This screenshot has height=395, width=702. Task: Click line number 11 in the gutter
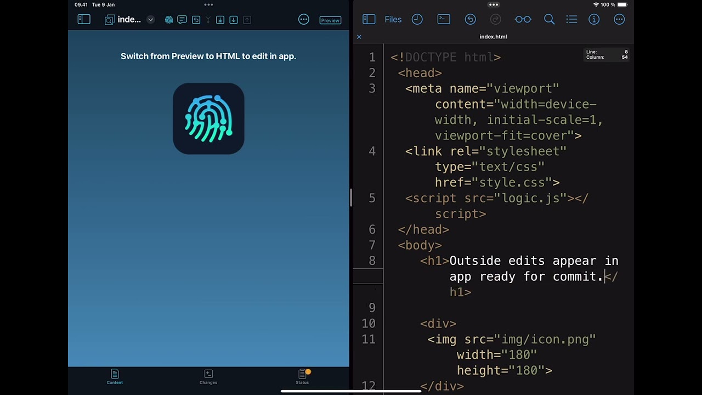pyautogui.click(x=369, y=340)
